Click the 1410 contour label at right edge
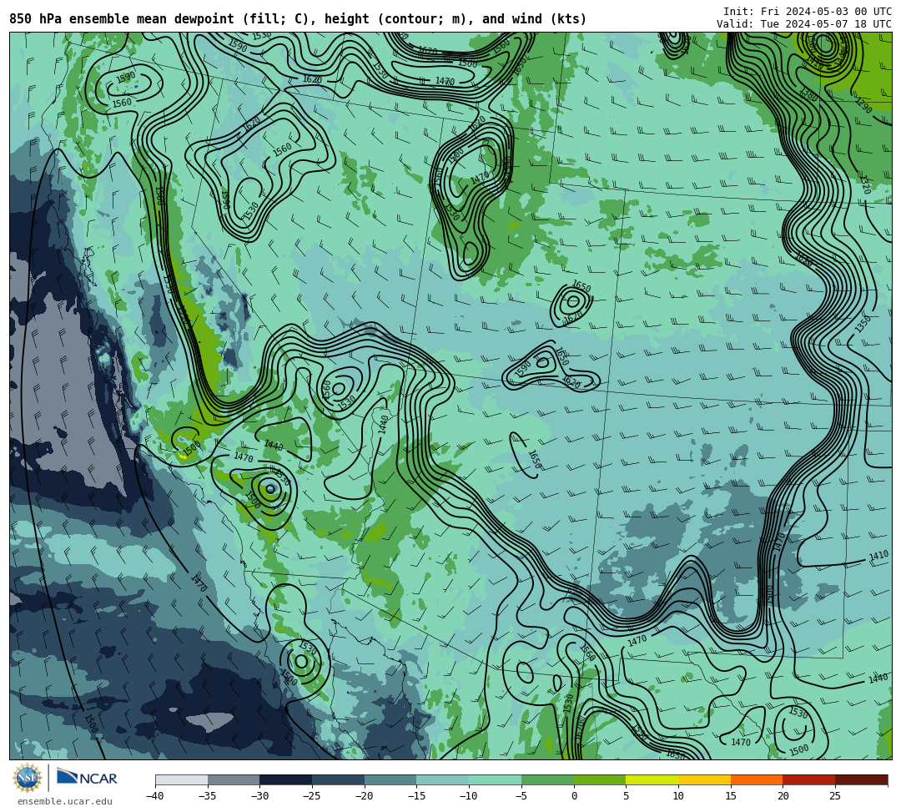 878,556
